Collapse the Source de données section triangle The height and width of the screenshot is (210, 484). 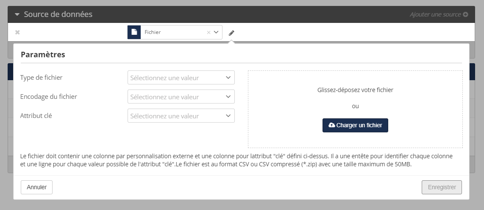click(17, 14)
